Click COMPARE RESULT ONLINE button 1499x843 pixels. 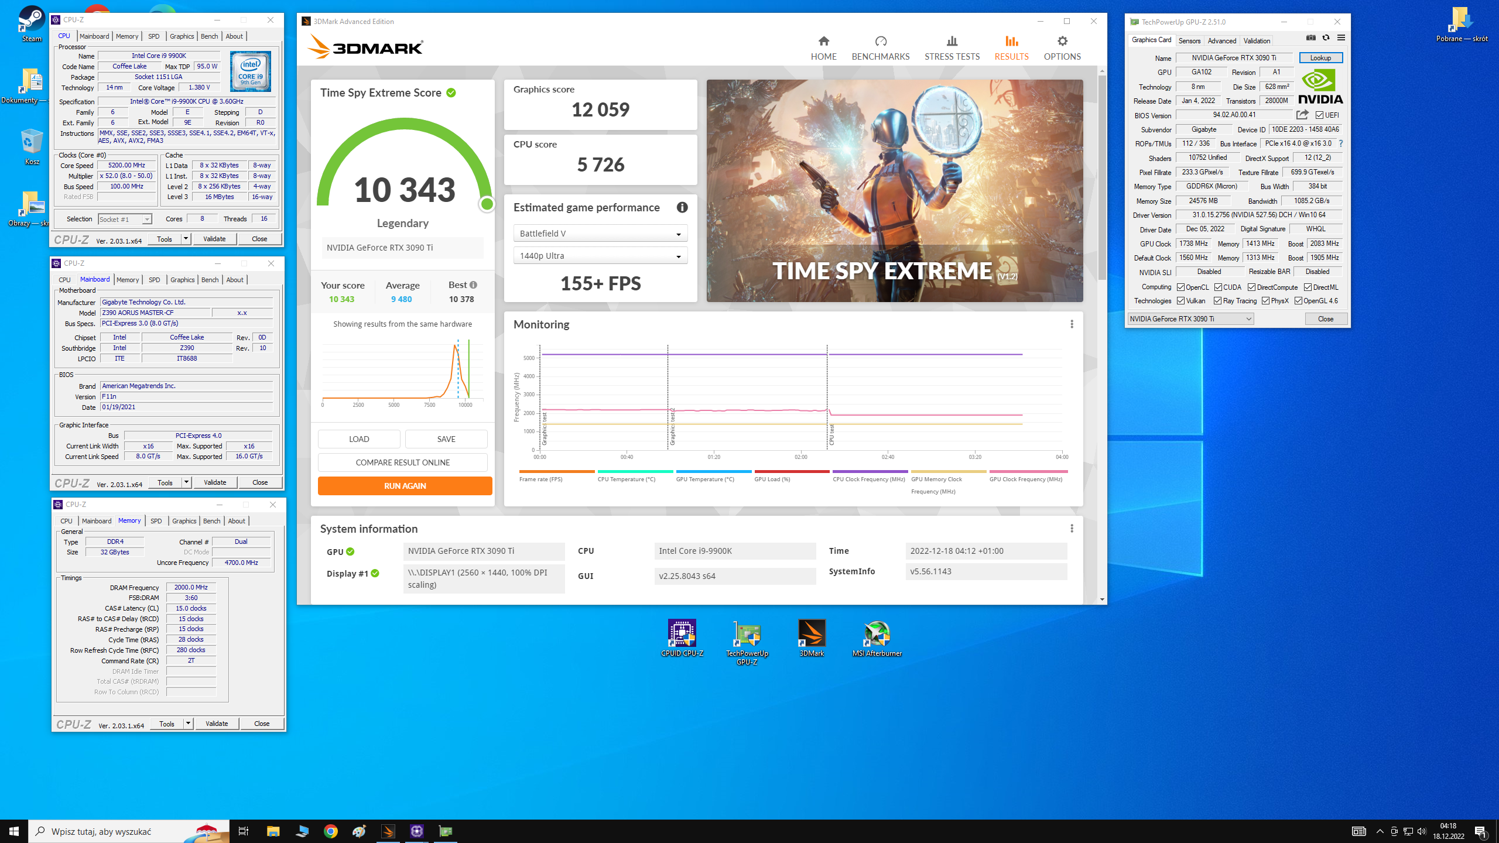point(402,462)
